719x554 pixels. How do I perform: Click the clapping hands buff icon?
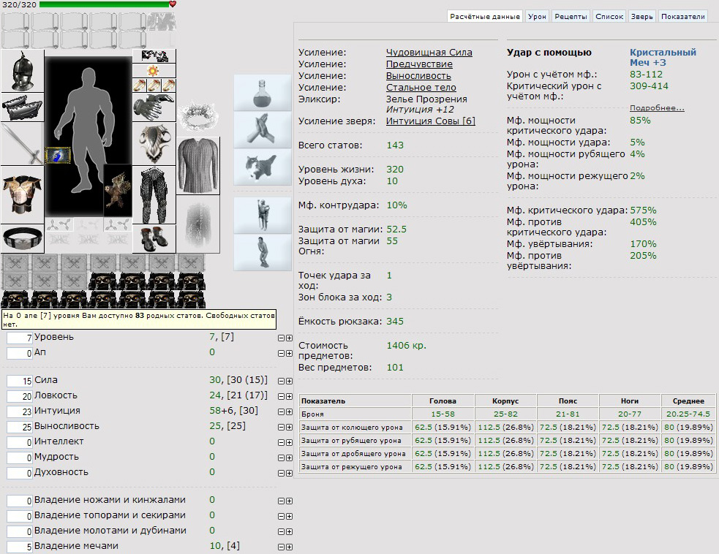point(263,129)
